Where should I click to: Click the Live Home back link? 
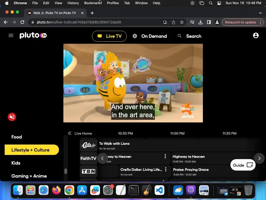click(x=80, y=133)
